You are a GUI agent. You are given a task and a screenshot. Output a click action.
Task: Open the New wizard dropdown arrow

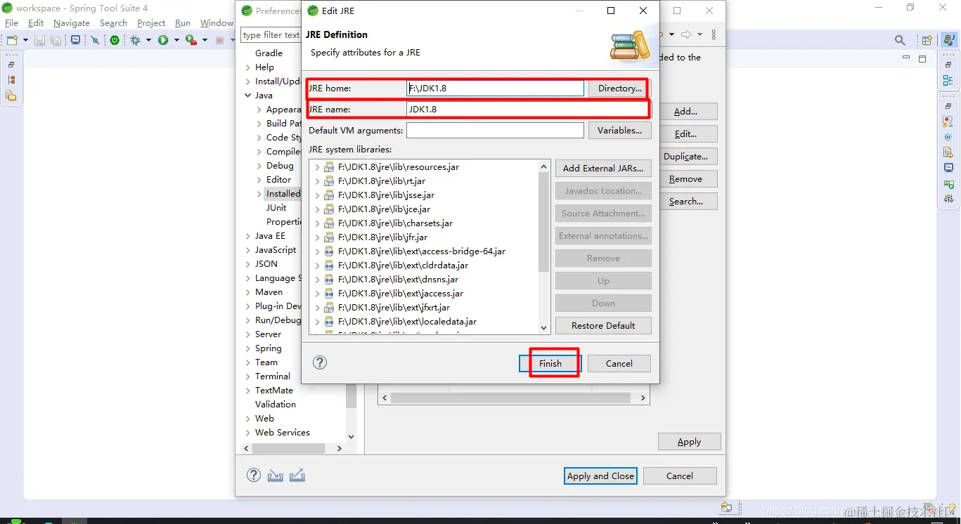(25, 40)
